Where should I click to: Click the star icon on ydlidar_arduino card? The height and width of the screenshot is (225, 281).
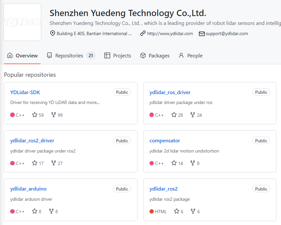pos(35,211)
